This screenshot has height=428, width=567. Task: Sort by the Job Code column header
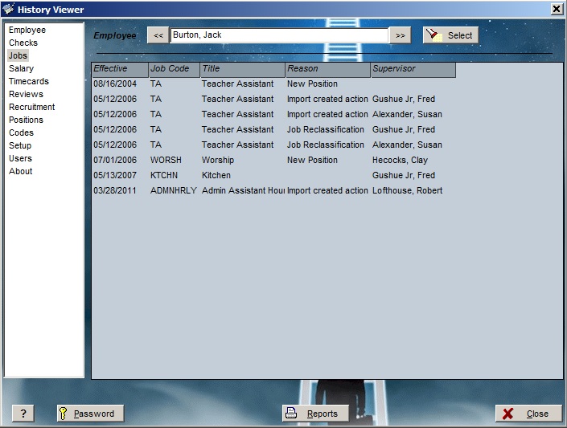[x=175, y=70]
